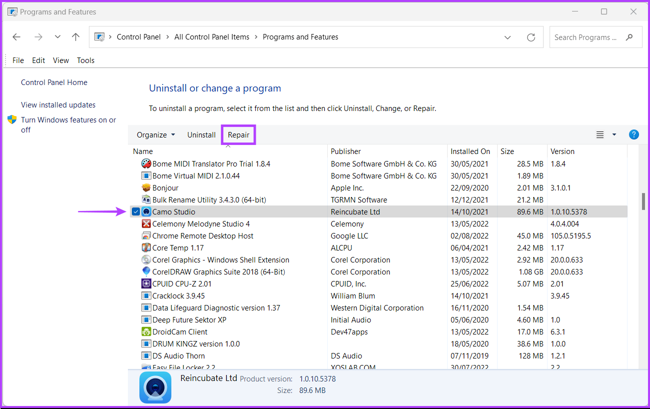Expand the address bar history chevron

pos(508,37)
